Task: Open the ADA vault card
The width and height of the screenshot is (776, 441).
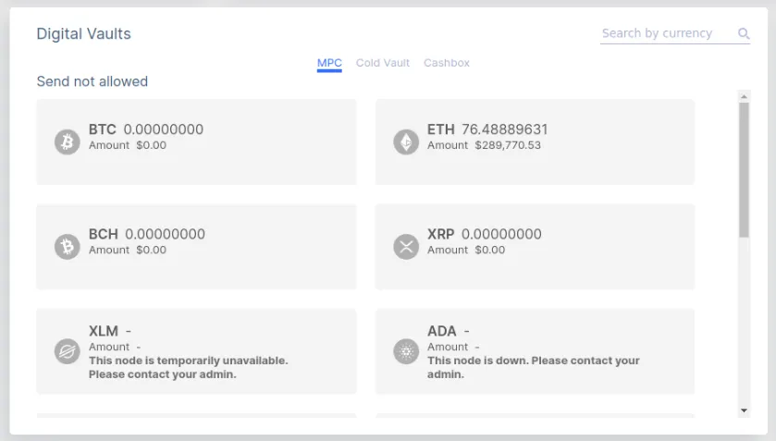Action: pyautogui.click(x=535, y=351)
